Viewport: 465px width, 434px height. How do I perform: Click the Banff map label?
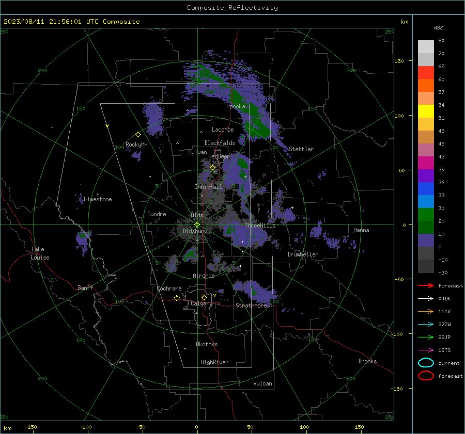click(85, 287)
